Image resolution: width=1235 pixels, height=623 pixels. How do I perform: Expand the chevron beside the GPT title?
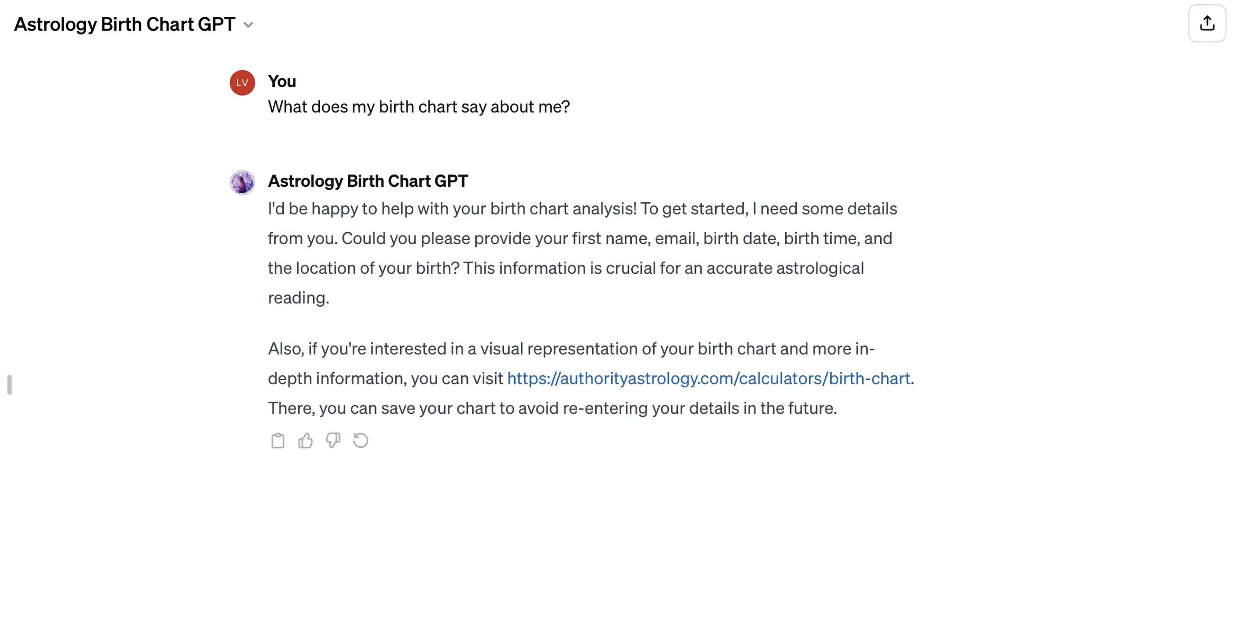pyautogui.click(x=248, y=25)
